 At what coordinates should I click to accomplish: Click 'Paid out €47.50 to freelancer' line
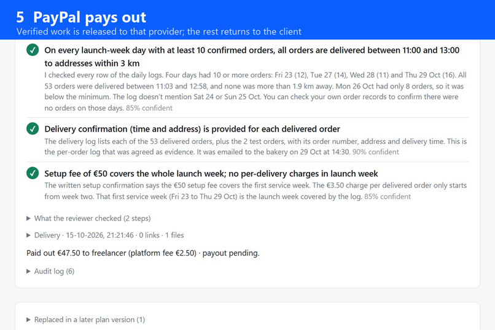tap(143, 253)
